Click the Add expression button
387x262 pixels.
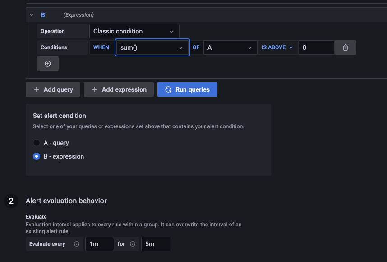119,89
